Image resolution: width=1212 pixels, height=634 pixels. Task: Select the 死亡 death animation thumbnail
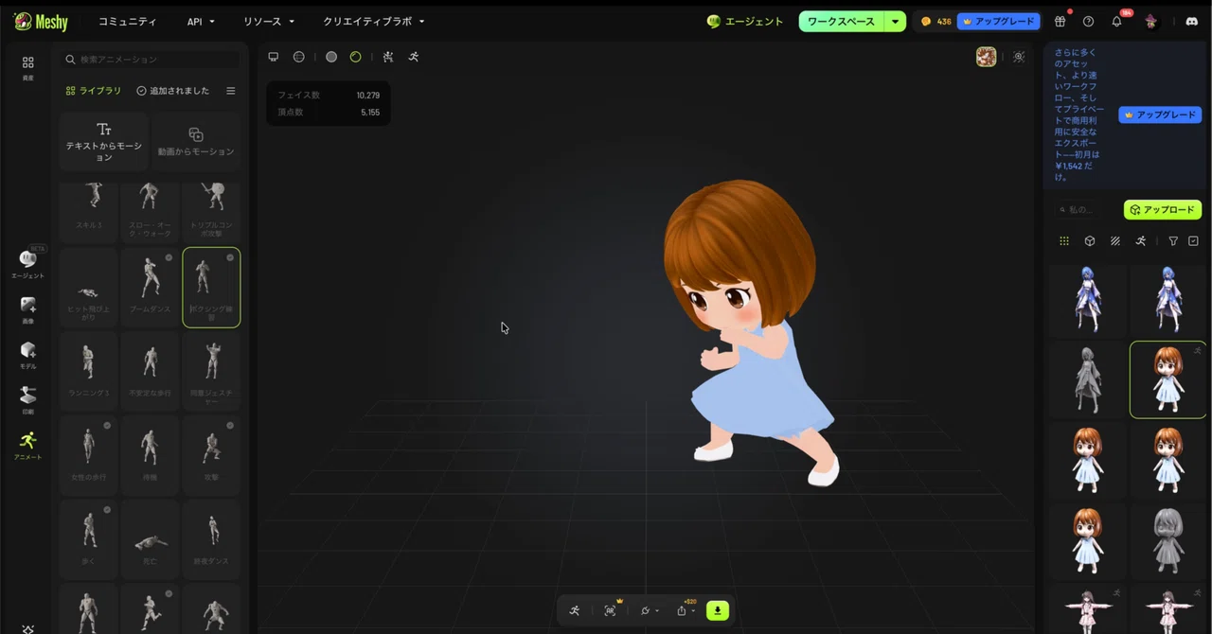150,539
